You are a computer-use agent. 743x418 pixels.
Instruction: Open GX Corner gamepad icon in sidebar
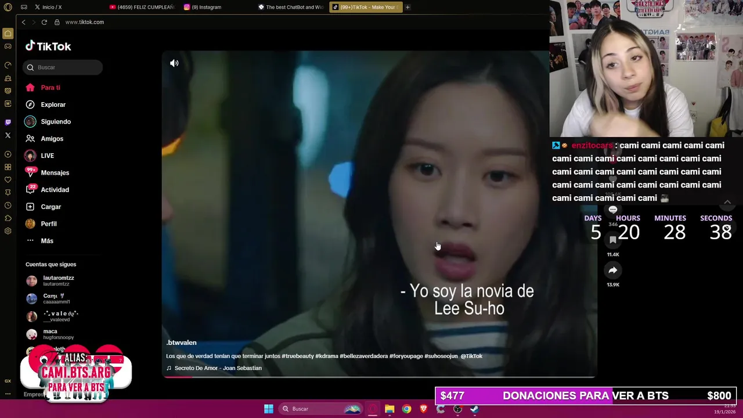click(8, 46)
